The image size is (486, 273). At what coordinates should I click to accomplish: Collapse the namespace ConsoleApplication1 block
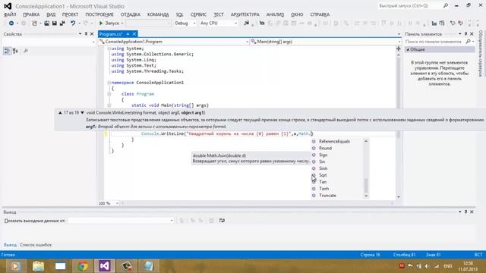pos(109,83)
